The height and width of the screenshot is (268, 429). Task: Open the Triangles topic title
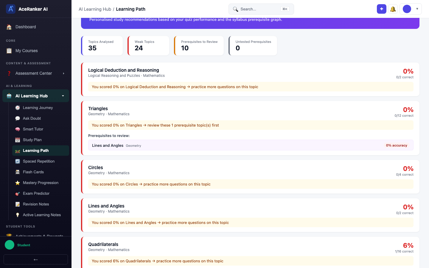(98, 109)
